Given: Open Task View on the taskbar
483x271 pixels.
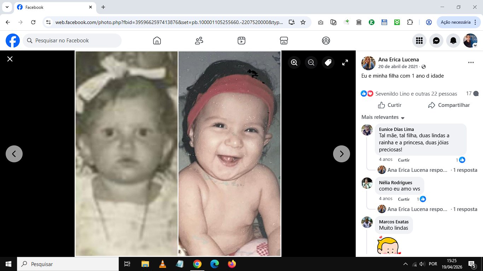Looking at the screenshot, I should pos(127,264).
